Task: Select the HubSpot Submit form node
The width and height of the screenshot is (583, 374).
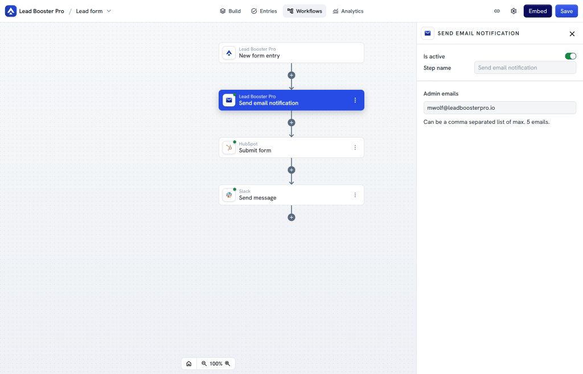Action: point(291,148)
